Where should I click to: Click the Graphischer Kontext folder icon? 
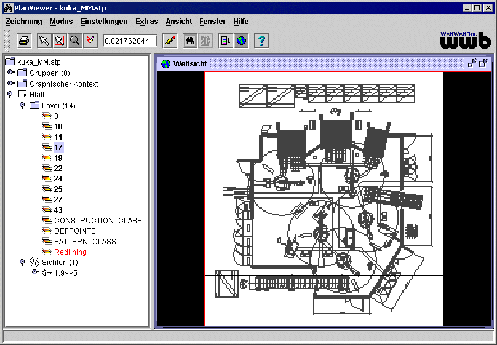pyautogui.click(x=22, y=84)
